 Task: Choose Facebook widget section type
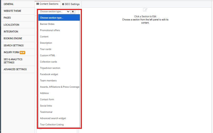coord(49,74)
